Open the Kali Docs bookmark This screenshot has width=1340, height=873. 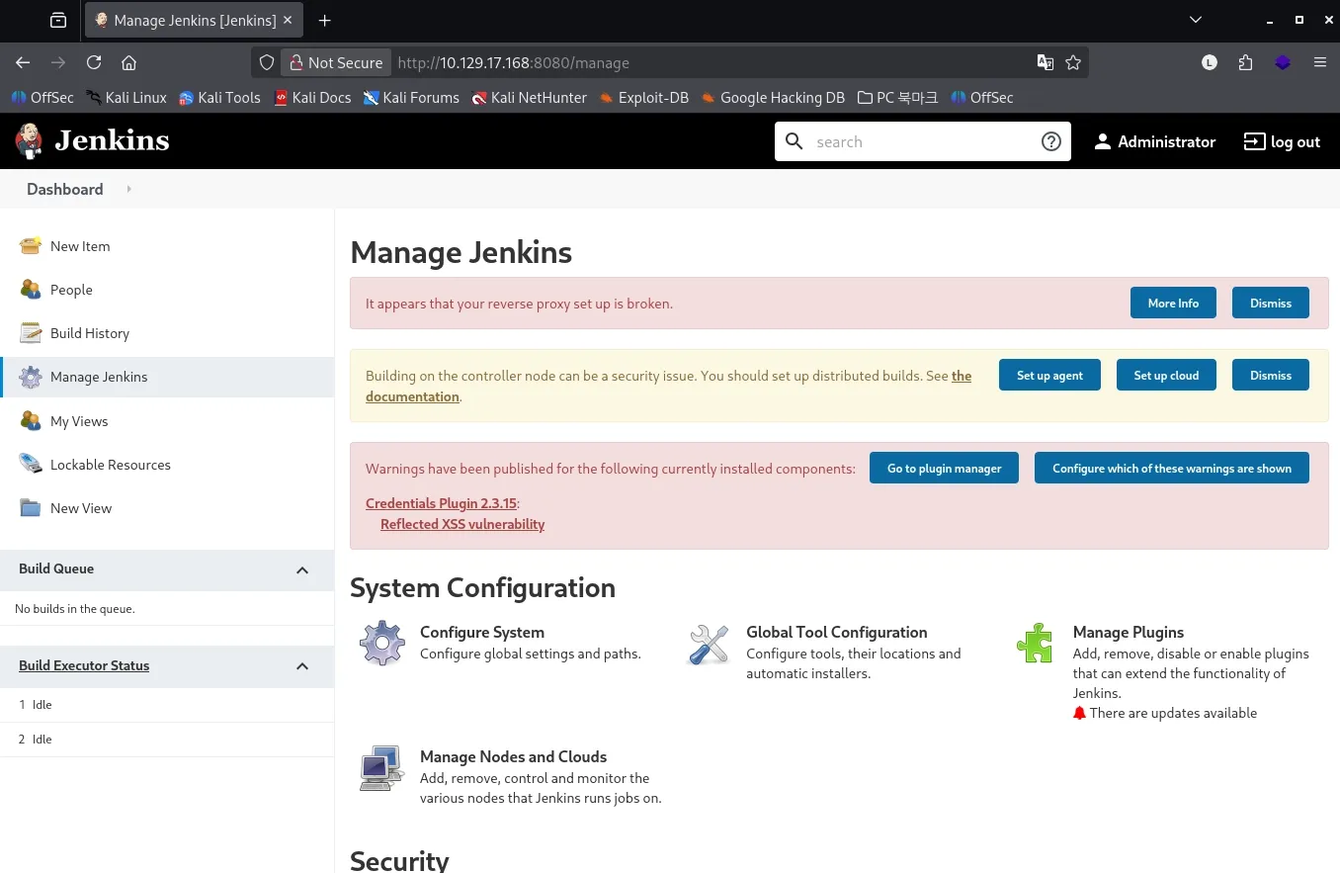tap(312, 97)
